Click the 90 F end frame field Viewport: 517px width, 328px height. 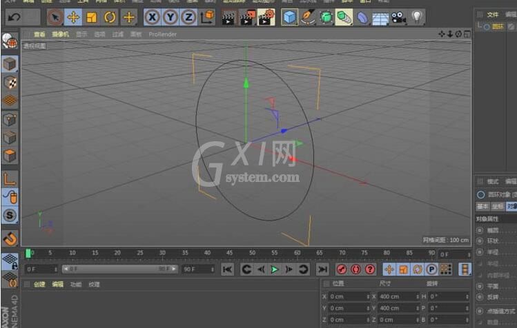[198, 269]
